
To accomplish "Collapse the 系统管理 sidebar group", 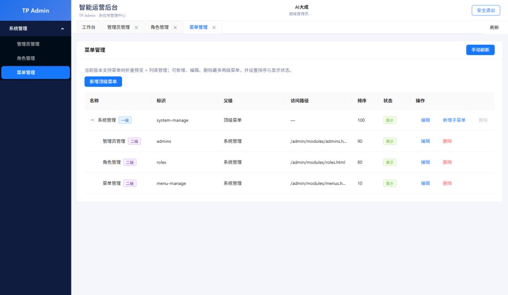I will pos(63,29).
